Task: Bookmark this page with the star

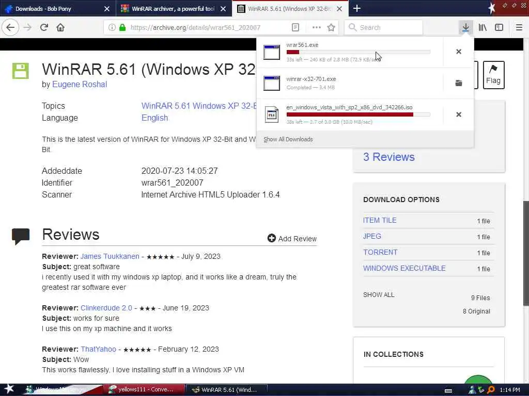Action: pyautogui.click(x=331, y=27)
